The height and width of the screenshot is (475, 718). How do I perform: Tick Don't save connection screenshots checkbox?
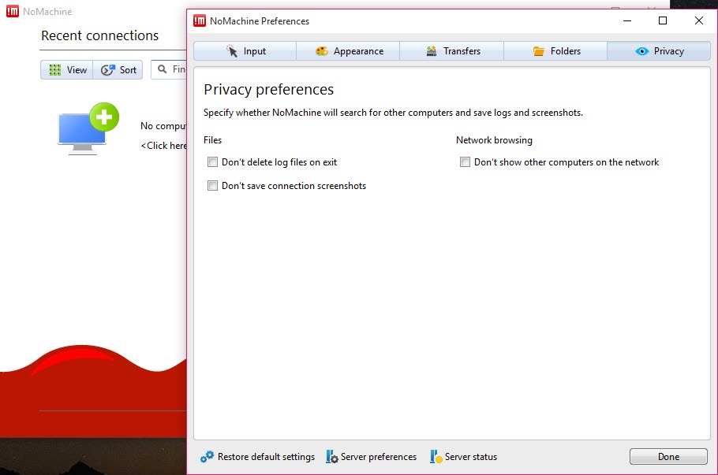(212, 186)
